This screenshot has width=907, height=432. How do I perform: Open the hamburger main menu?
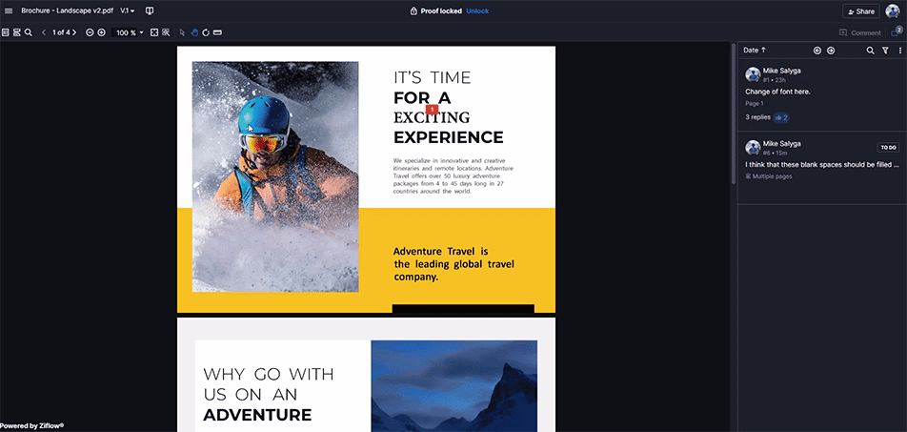coord(8,11)
